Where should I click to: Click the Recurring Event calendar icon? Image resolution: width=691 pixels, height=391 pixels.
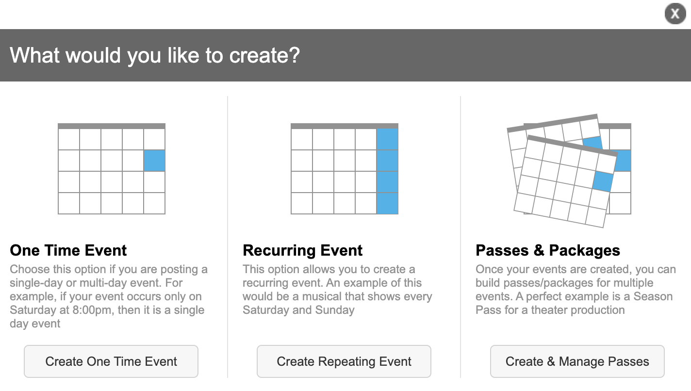point(345,169)
